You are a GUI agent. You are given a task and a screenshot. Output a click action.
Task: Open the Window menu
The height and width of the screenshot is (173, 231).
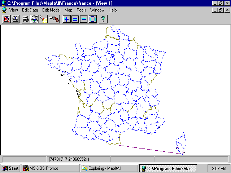97,10
